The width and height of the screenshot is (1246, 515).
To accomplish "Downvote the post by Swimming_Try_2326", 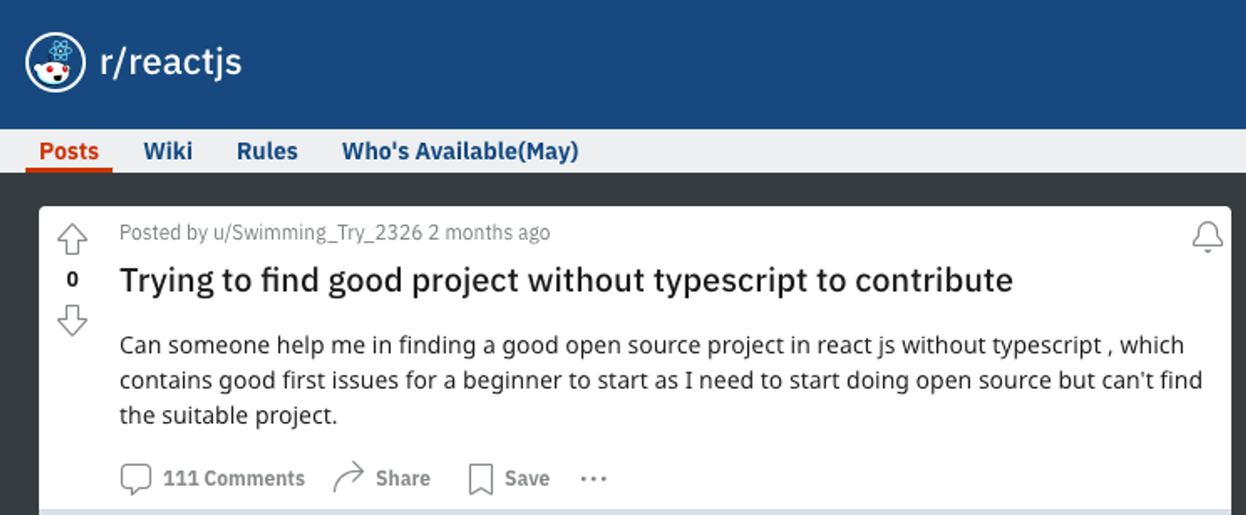I will [72, 320].
